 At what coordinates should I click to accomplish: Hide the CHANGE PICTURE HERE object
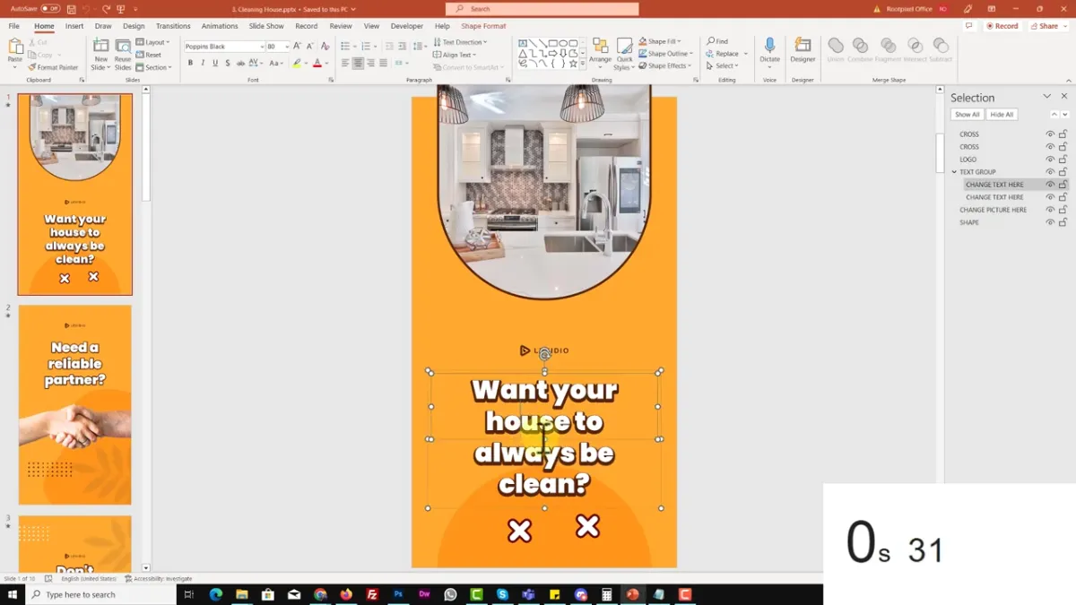click(x=1050, y=210)
